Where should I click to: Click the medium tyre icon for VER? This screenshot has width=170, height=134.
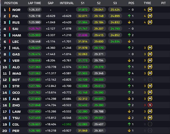150,60
